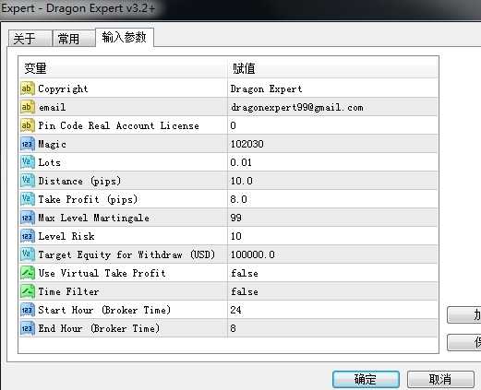Click the boolean icon beside Use Virtual Take Profit
The image size is (481, 390).
click(x=27, y=273)
